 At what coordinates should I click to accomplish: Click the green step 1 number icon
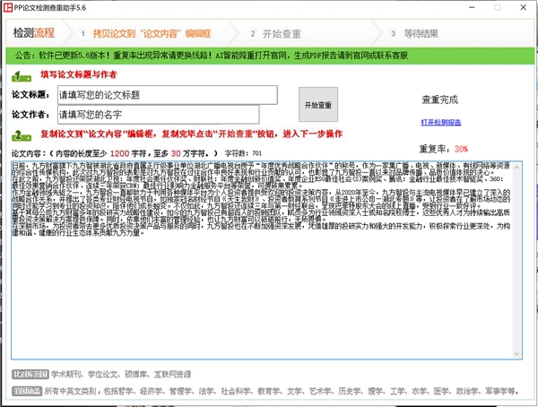tap(22, 76)
